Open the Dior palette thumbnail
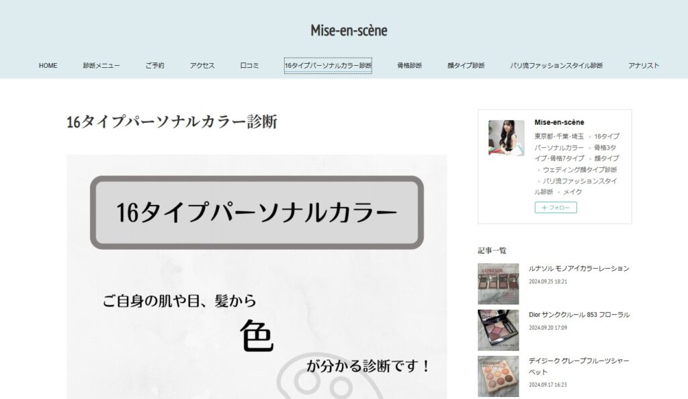The width and height of the screenshot is (688, 399). 498,330
